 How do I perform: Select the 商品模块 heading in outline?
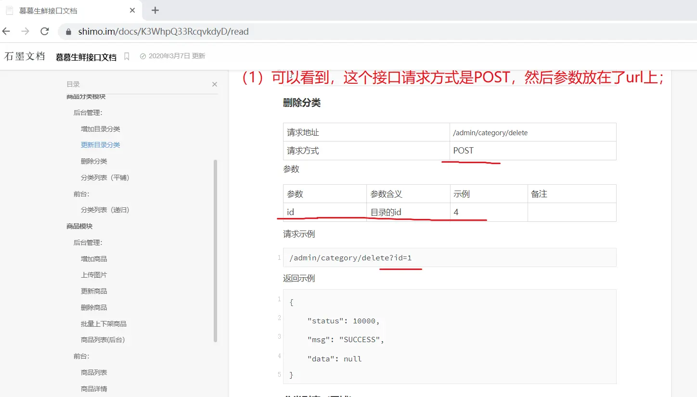tap(79, 226)
